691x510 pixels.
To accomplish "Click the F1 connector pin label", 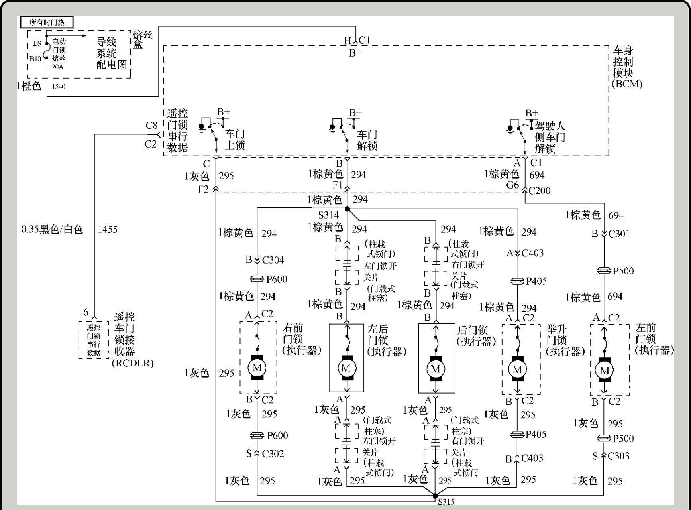I will 338,185.
